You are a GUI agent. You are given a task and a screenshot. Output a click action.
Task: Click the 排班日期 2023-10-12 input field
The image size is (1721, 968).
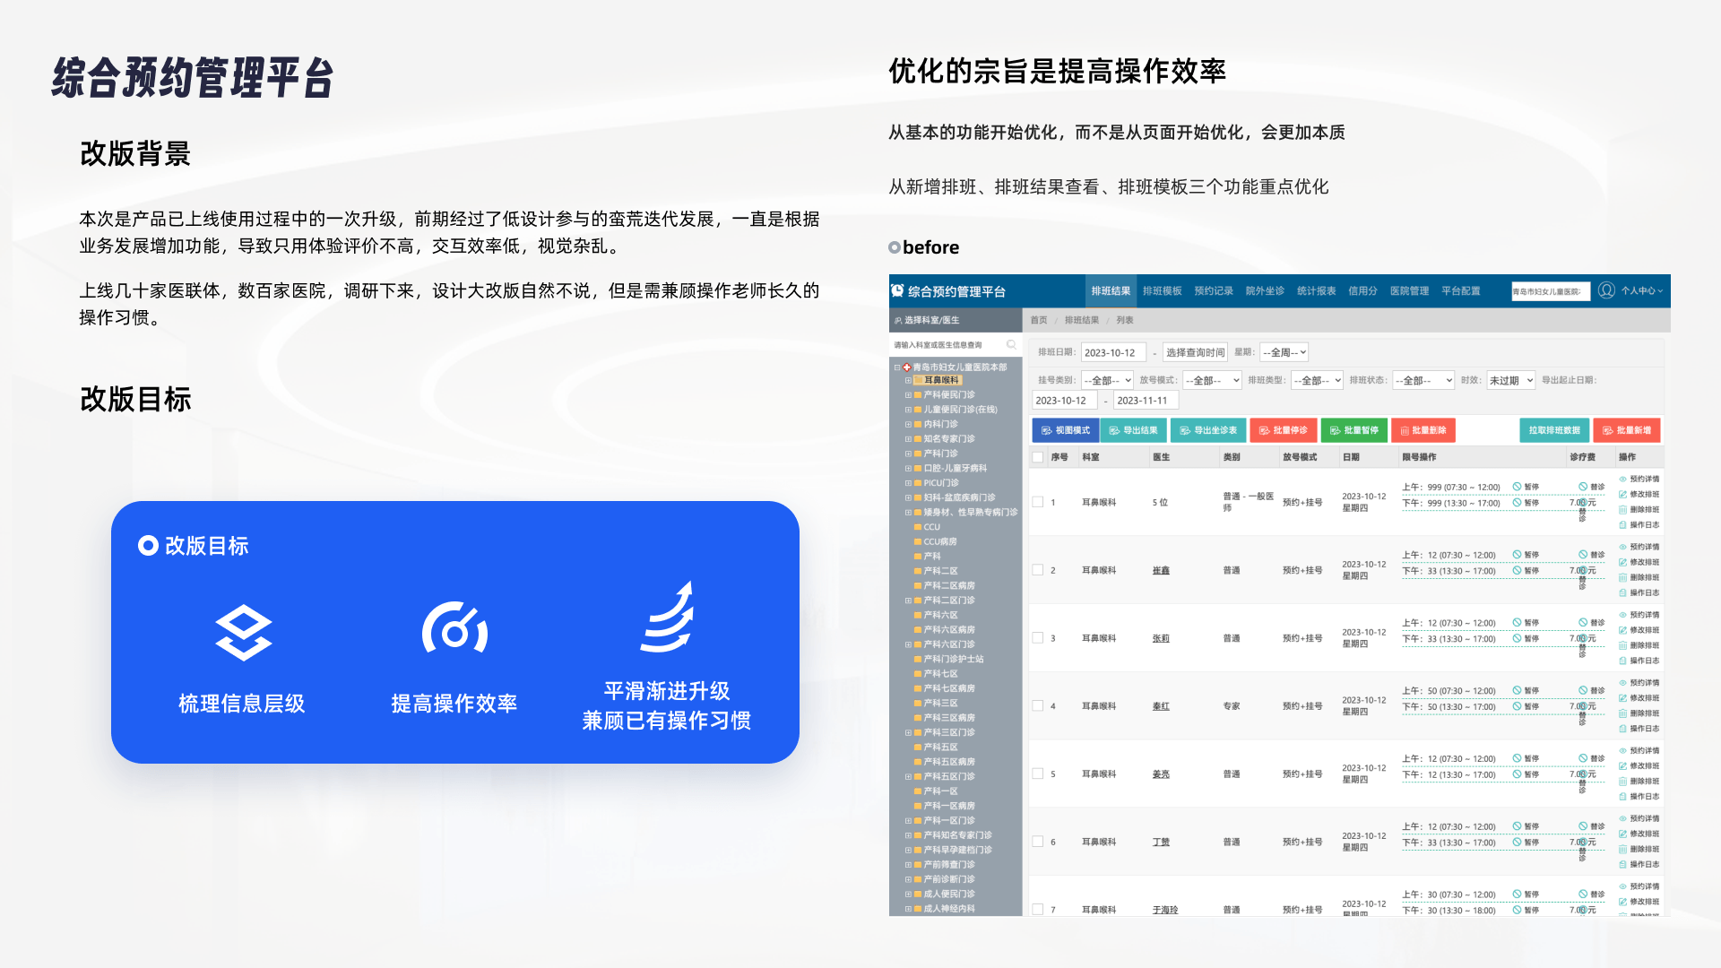pos(1112,352)
